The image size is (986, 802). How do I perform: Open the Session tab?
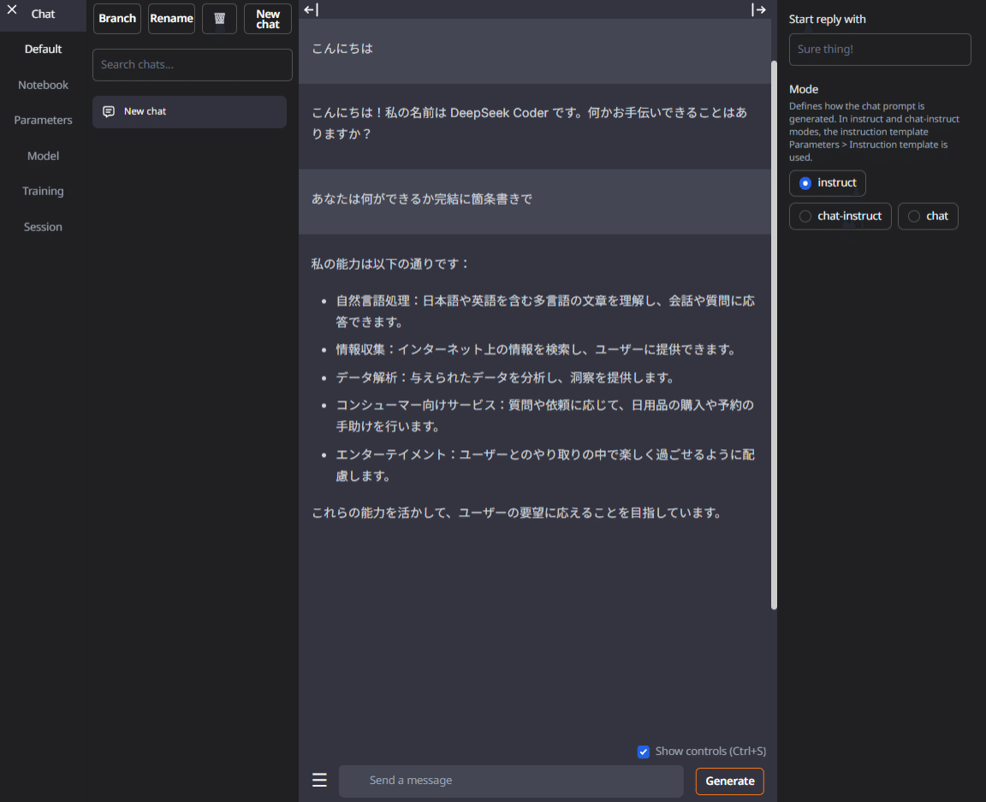(41, 226)
